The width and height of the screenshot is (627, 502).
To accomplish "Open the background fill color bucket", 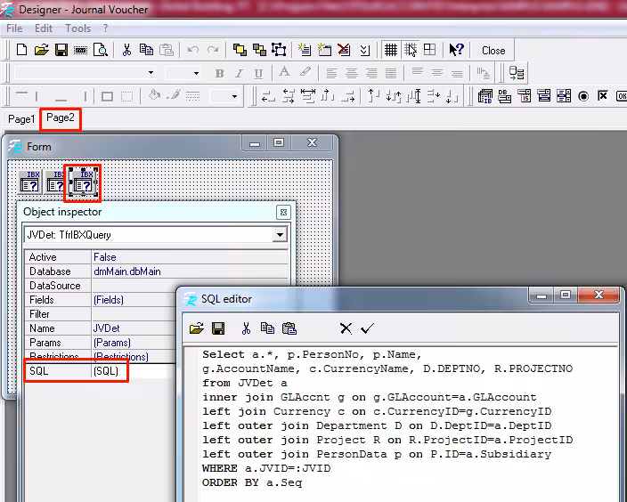I will pyautogui.click(x=154, y=96).
